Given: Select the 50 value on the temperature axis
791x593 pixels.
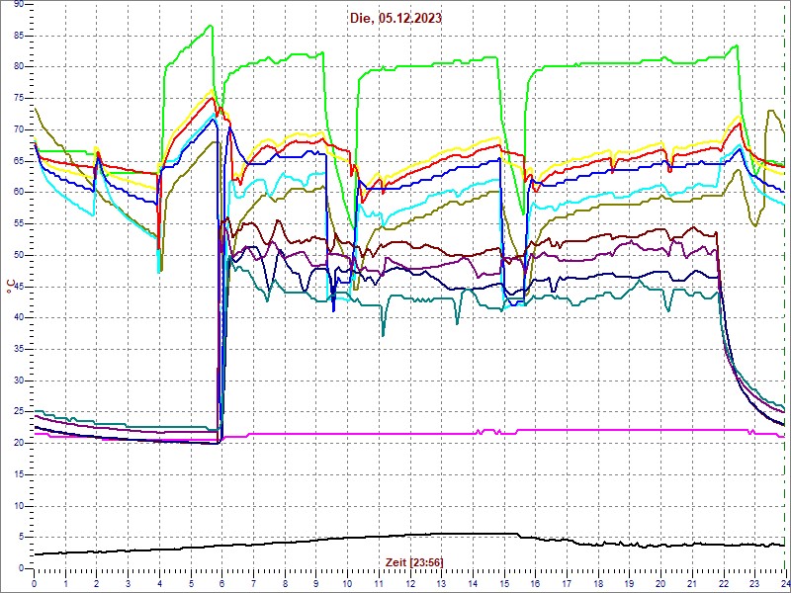Looking at the screenshot, I should [18, 255].
